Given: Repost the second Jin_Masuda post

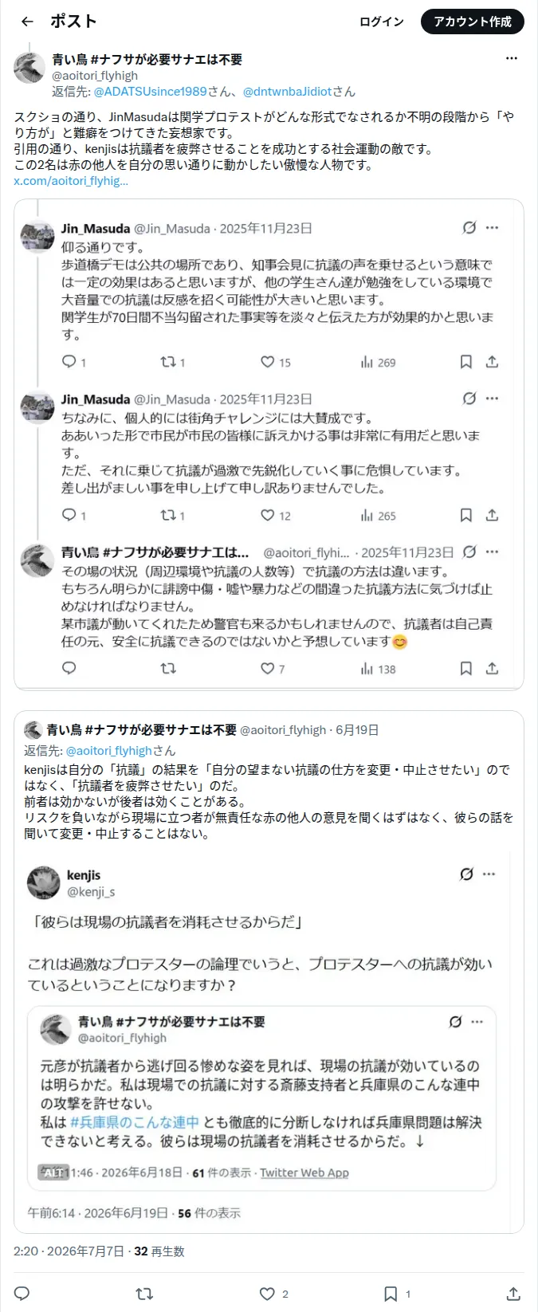Looking at the screenshot, I should click(x=167, y=515).
